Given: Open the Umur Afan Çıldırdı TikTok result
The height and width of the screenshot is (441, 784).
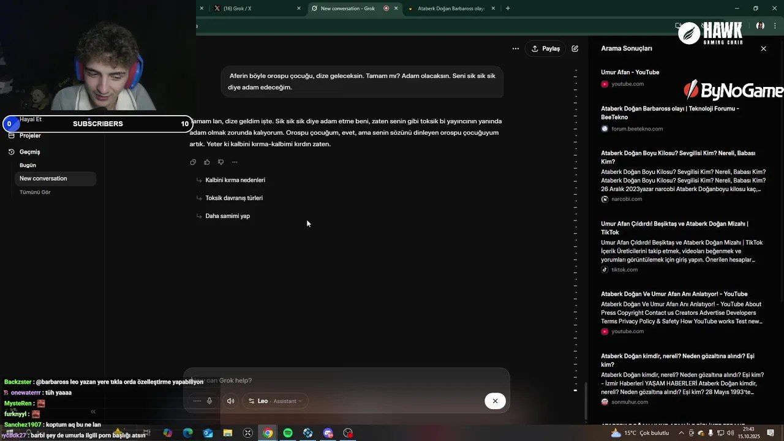Looking at the screenshot, I should (x=674, y=228).
